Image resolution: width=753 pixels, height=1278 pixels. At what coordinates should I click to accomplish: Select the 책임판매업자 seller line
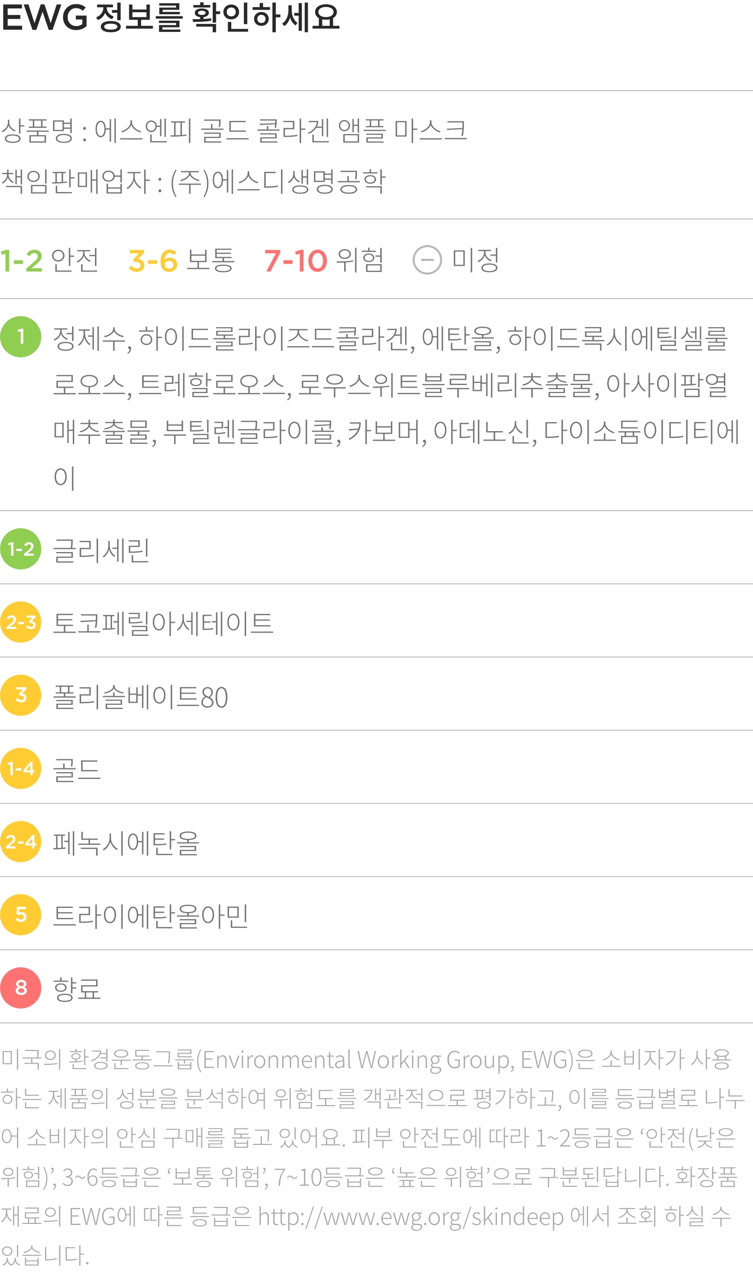coord(193,182)
